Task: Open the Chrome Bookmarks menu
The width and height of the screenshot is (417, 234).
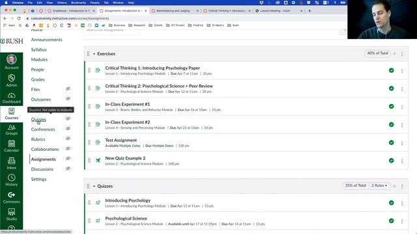Action: click(x=78, y=3)
